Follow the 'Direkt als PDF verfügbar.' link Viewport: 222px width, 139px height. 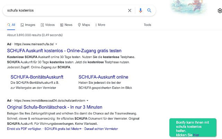pos(24,129)
